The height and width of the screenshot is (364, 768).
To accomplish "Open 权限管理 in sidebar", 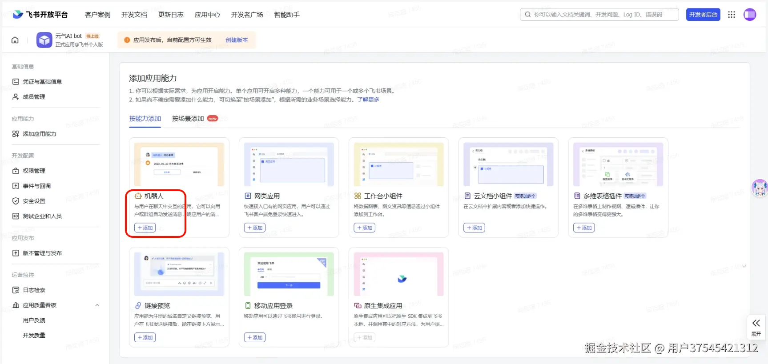I will (34, 171).
